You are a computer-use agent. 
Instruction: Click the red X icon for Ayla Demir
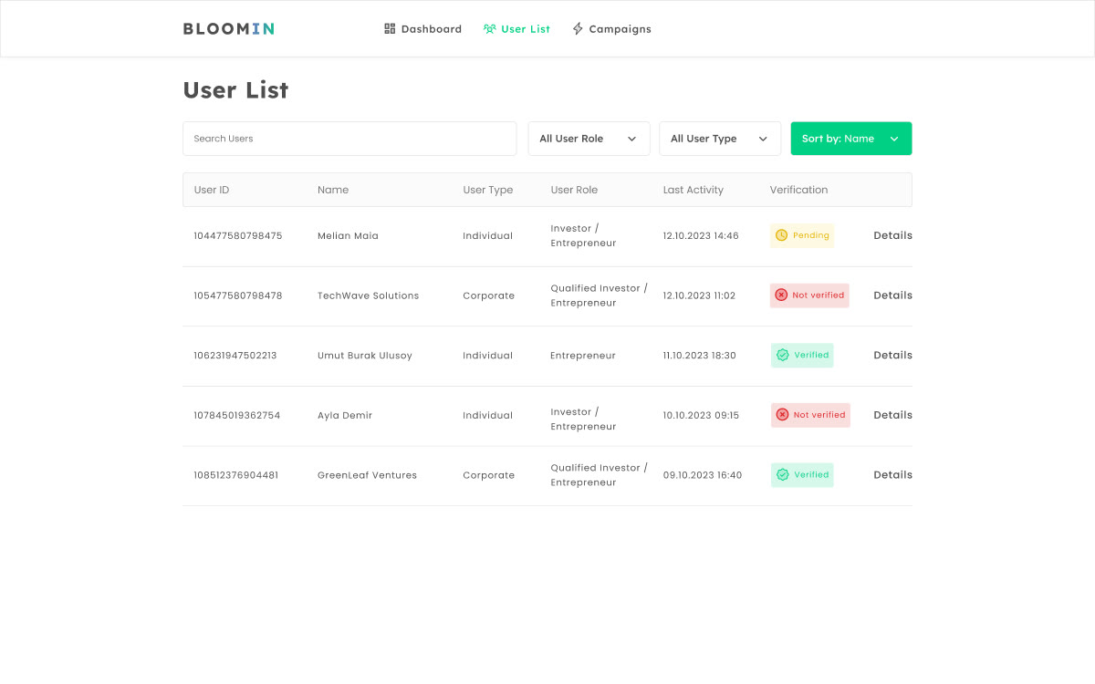point(782,415)
